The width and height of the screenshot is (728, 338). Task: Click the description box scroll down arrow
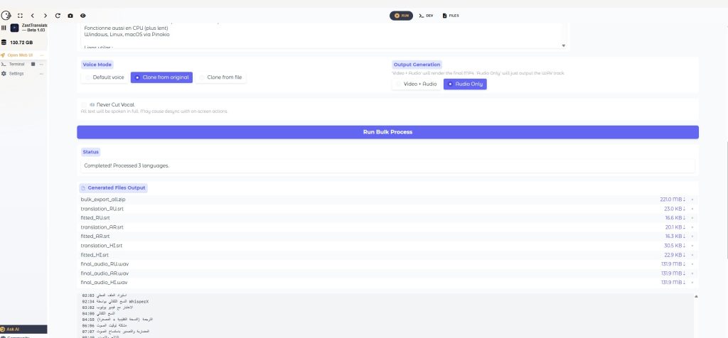[x=564, y=45]
